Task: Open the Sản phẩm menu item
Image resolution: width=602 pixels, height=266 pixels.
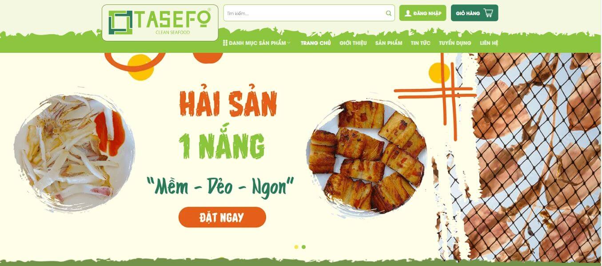Action: pyautogui.click(x=388, y=43)
